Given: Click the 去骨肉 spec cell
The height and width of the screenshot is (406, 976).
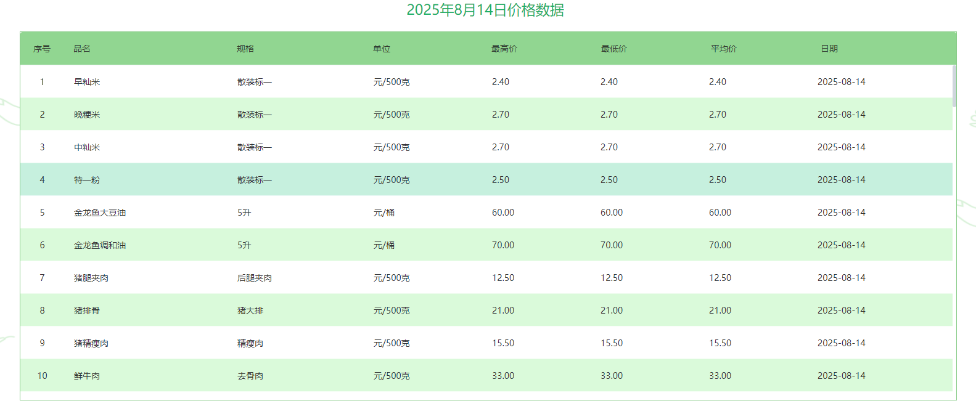Looking at the screenshot, I should point(250,376).
